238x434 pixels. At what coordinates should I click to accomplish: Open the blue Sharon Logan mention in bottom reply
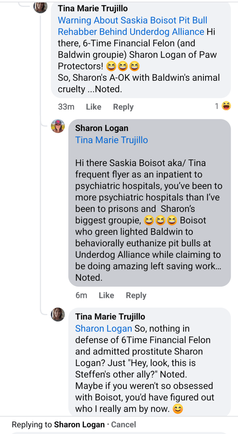pos(104,329)
